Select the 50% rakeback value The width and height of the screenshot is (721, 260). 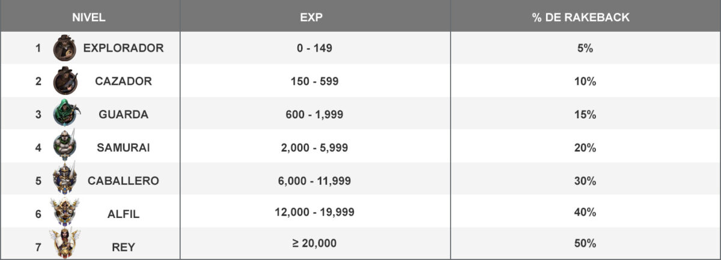pos(585,244)
